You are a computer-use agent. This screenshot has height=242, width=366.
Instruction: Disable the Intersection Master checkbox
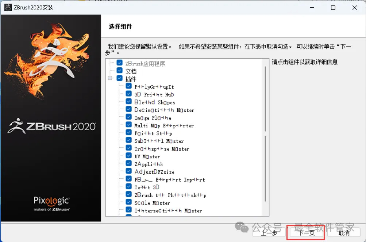[x=128, y=209]
